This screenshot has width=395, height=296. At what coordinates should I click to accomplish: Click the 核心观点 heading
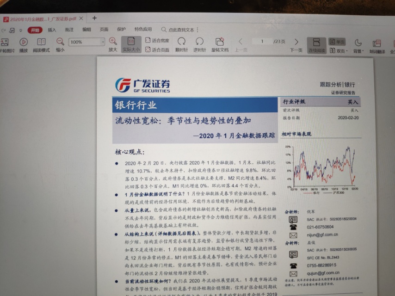point(130,152)
